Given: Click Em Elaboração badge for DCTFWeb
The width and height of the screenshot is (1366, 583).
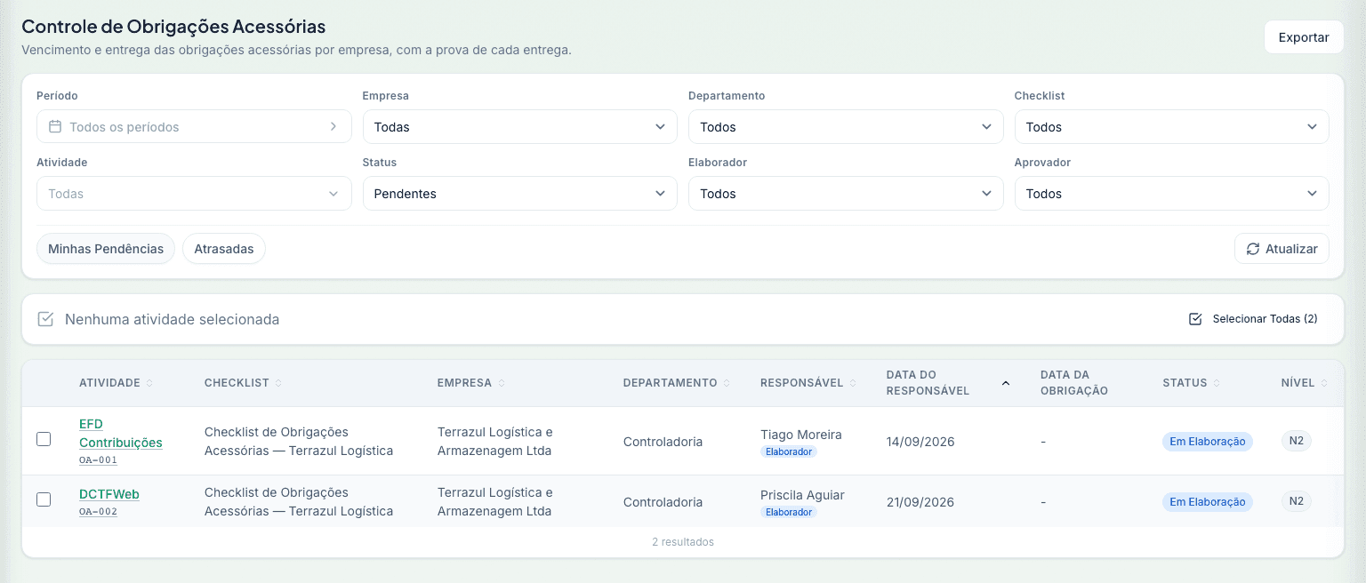Looking at the screenshot, I should pos(1208,502).
